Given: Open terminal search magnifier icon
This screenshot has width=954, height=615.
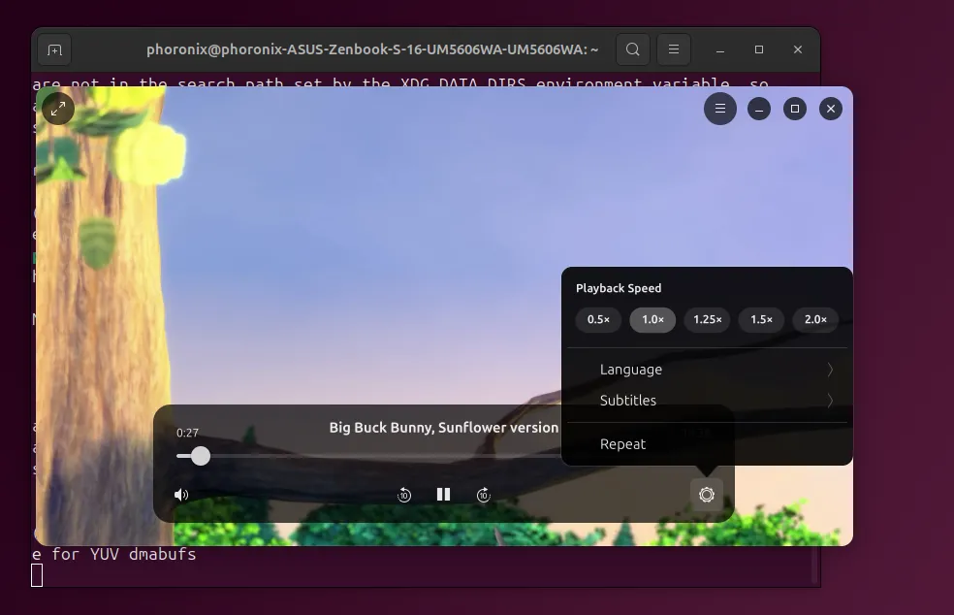Looking at the screenshot, I should click(633, 49).
